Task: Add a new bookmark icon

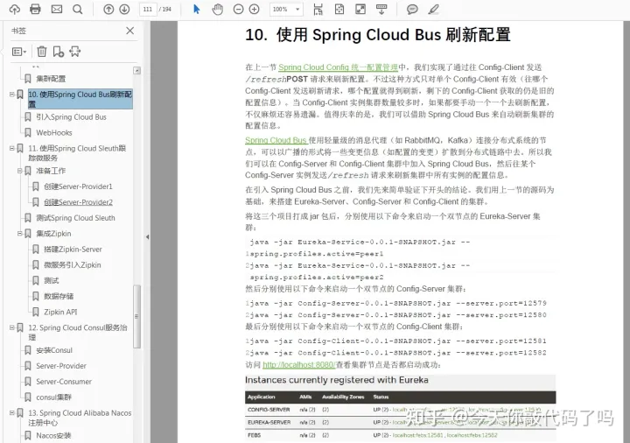Action: coord(59,52)
